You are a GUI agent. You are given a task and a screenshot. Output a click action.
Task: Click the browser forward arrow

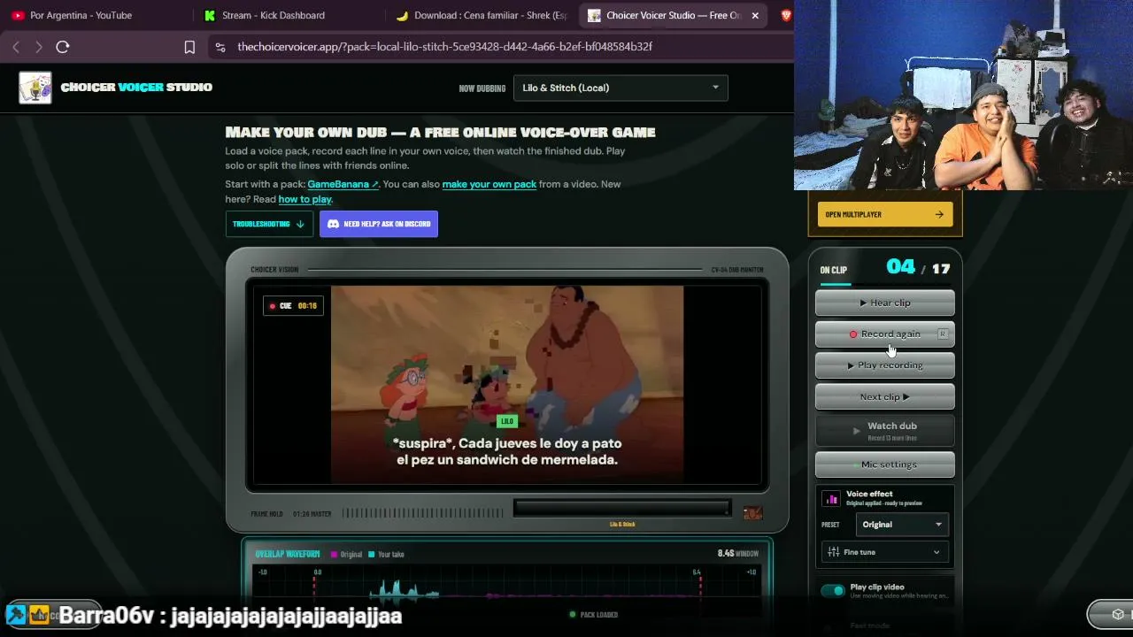[x=39, y=47]
